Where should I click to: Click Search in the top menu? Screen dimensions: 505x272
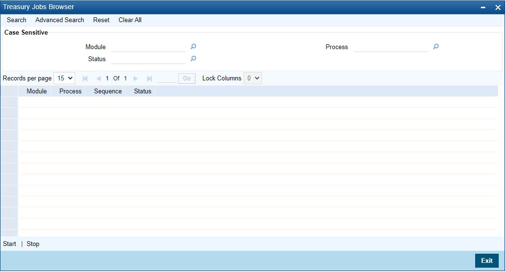[16, 20]
